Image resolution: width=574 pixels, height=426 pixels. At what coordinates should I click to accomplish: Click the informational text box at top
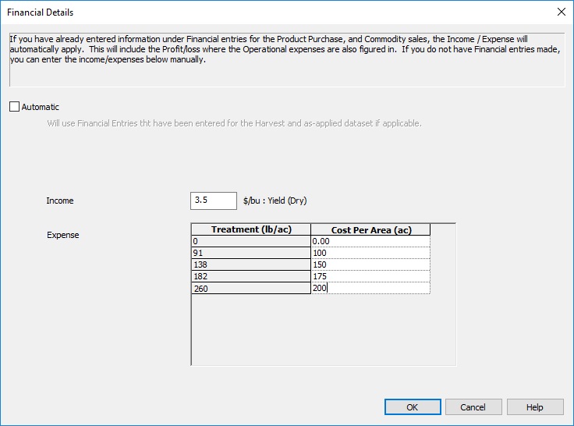click(x=286, y=59)
